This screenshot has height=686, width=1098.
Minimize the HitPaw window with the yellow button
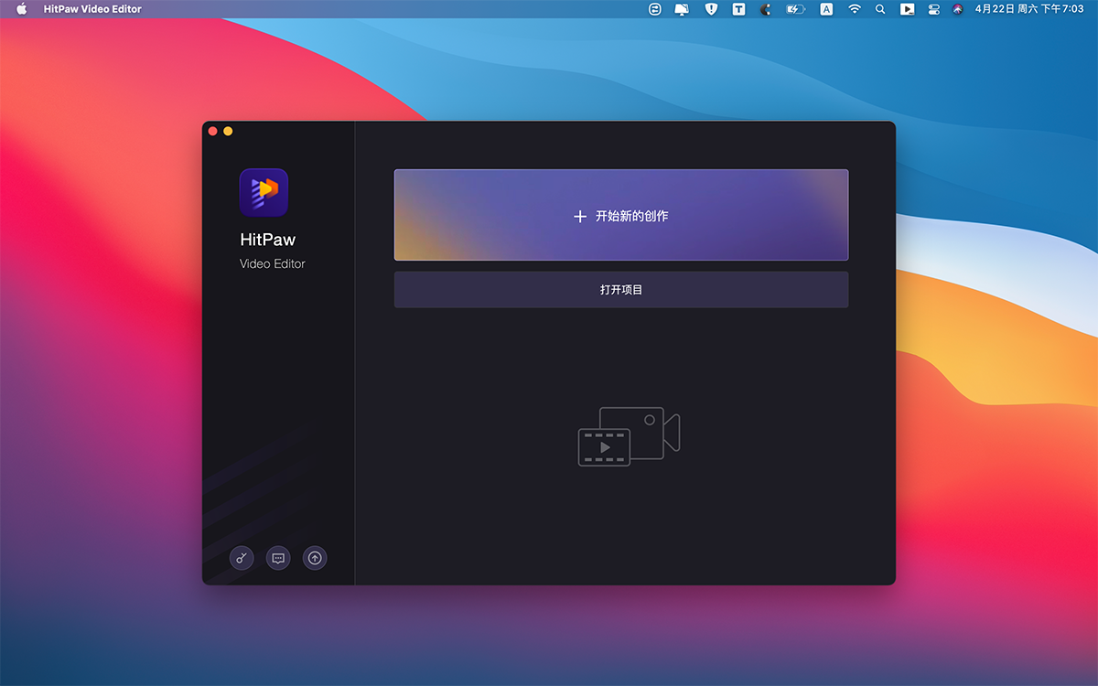click(x=228, y=132)
